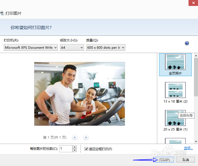198x166 pixels.
Task: Open the print quality dropdown
Action: pyautogui.click(x=106, y=48)
